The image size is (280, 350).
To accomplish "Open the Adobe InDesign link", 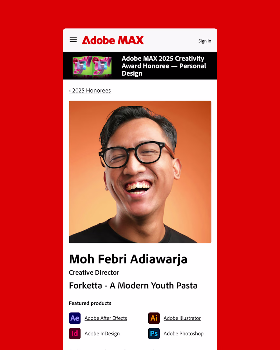I will pyautogui.click(x=102, y=333).
